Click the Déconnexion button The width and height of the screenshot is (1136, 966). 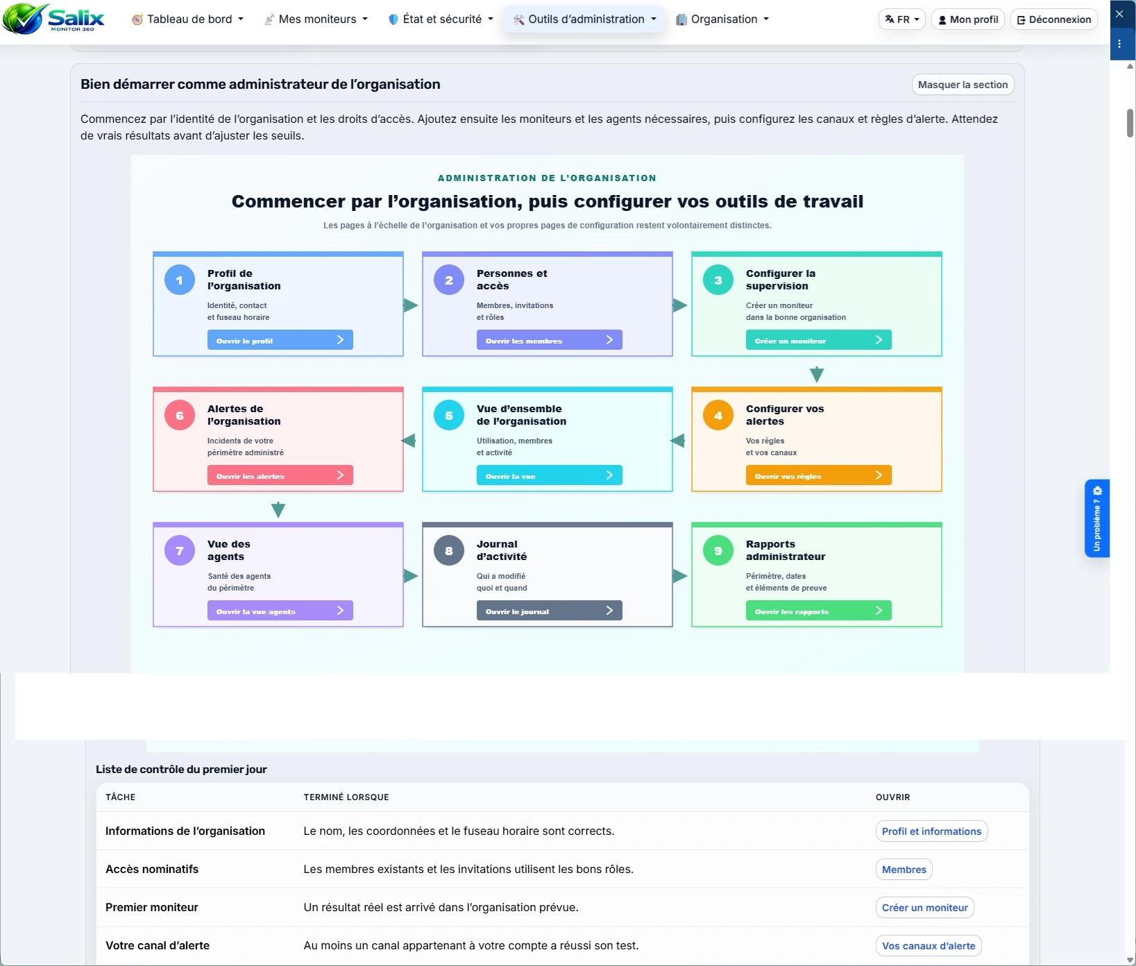(x=1053, y=19)
